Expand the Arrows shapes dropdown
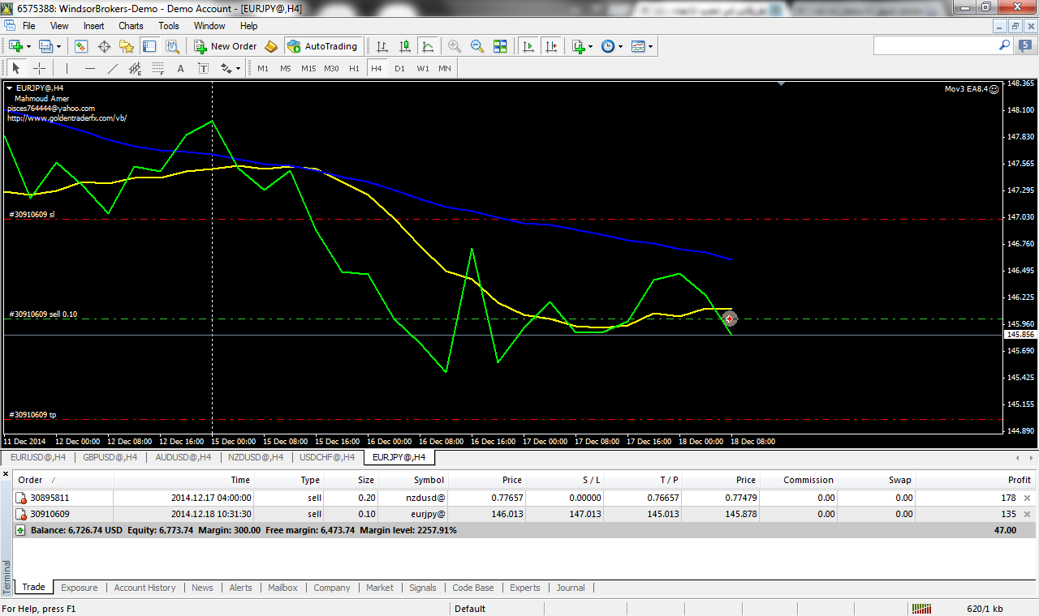1039x616 pixels. 239,68
